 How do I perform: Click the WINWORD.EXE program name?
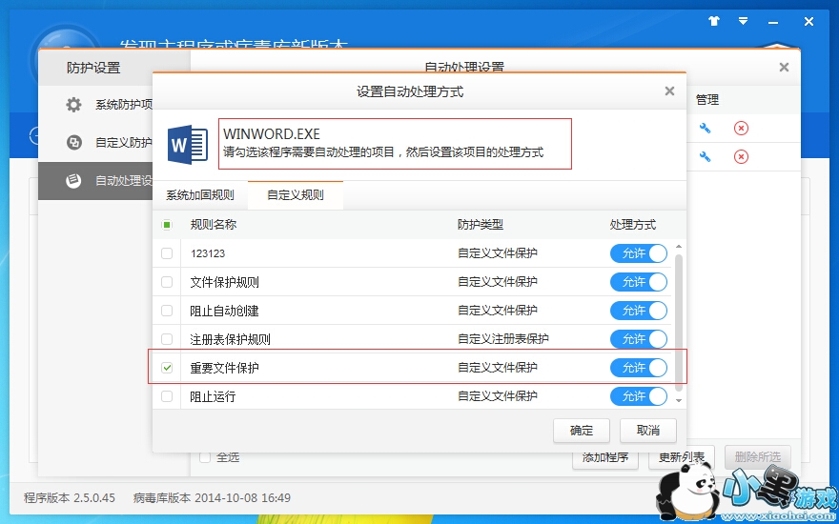click(x=272, y=133)
